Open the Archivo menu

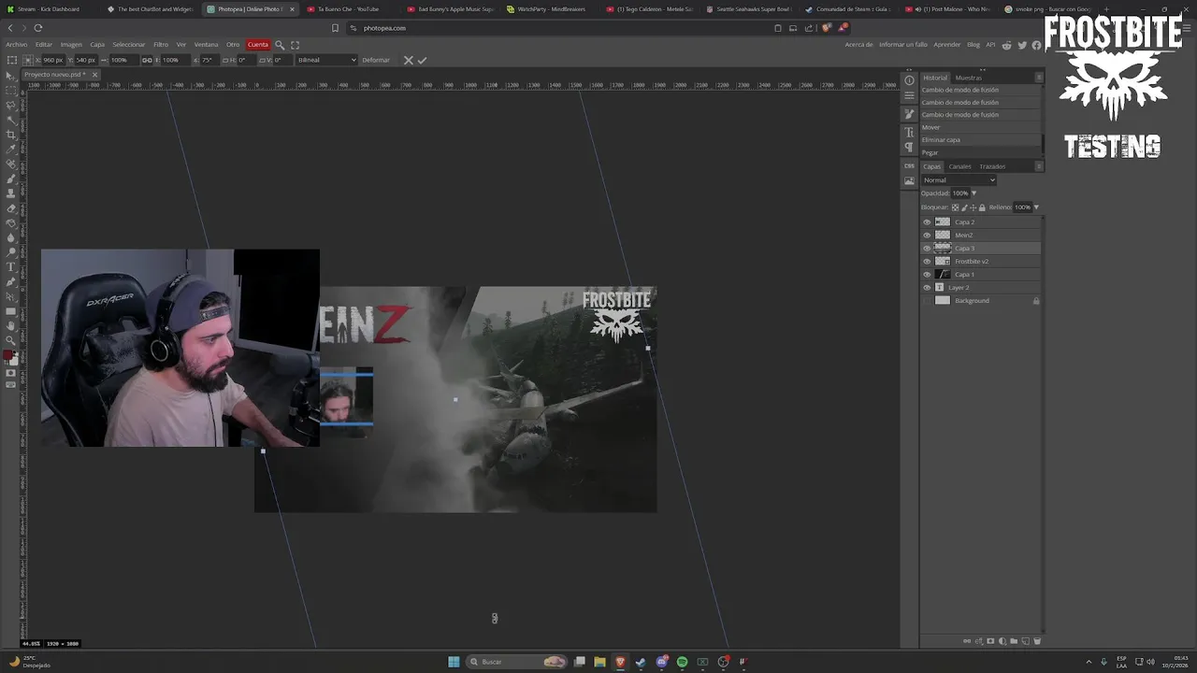(16, 45)
